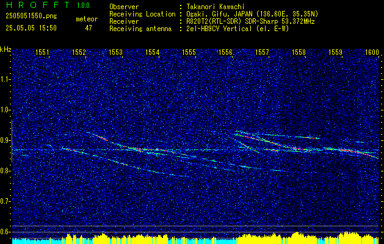
Task: Click the Receiving Location label
Action: click(142, 14)
